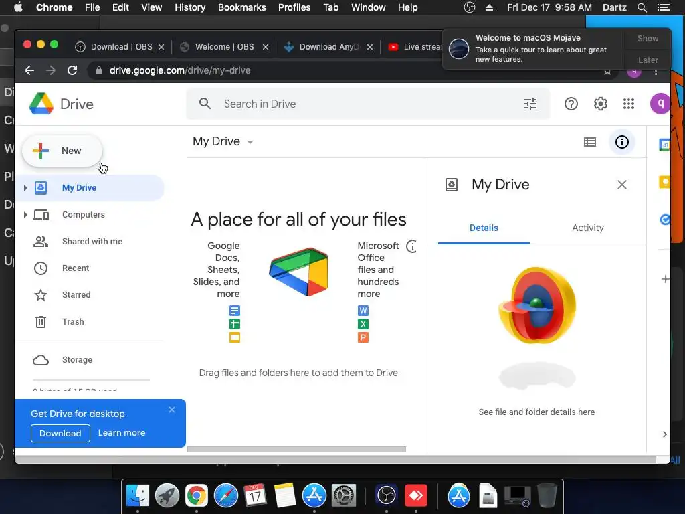Click Download in Drive for desktop banner
This screenshot has height=514, width=685.
60,433
